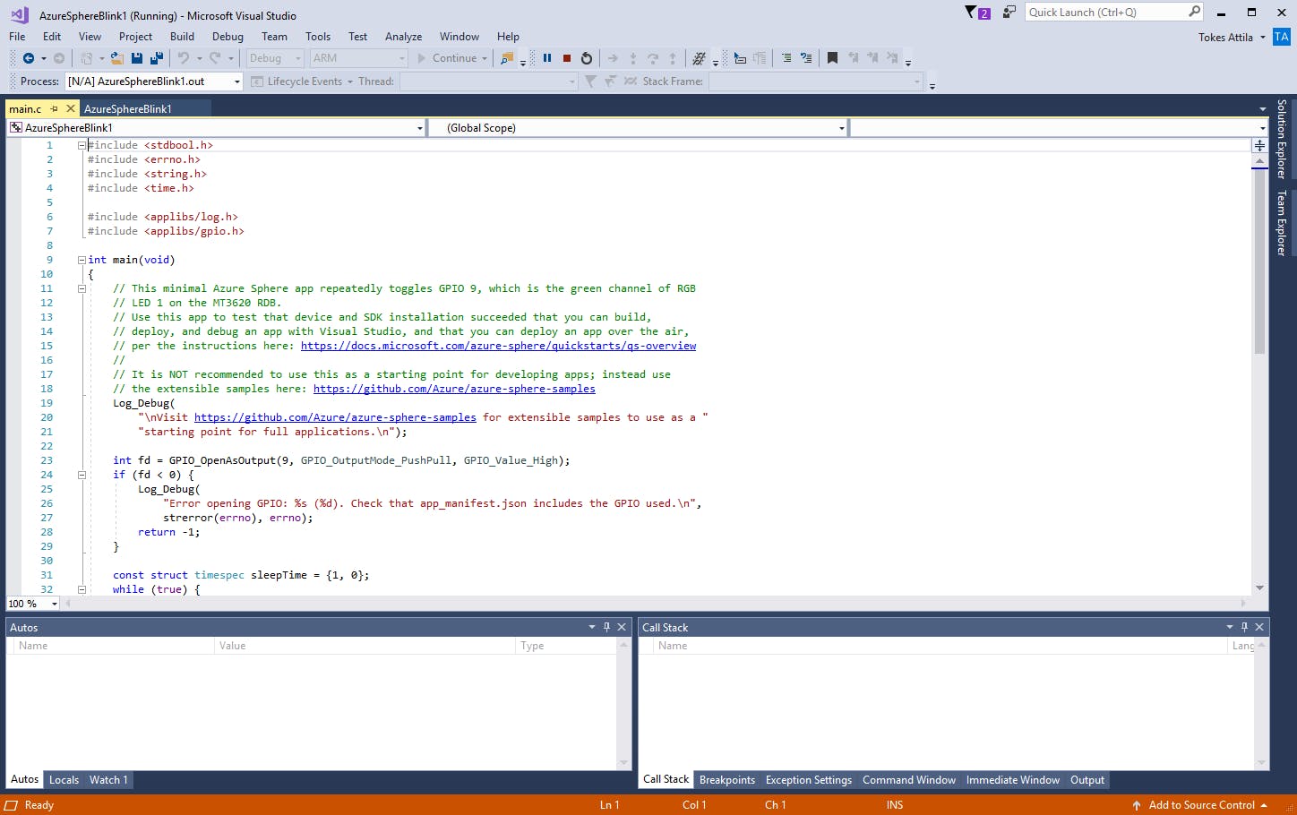1297x815 pixels.
Task: Open the notifications flag icon
Action: tap(976, 13)
